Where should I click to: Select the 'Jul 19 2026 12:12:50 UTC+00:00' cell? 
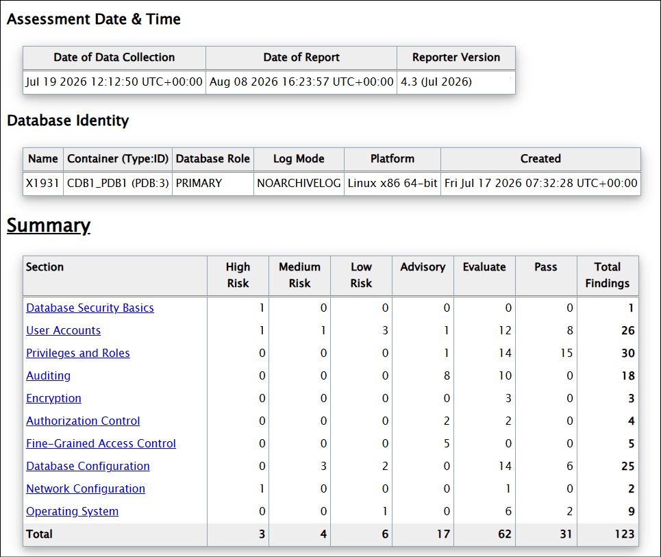coord(114,82)
